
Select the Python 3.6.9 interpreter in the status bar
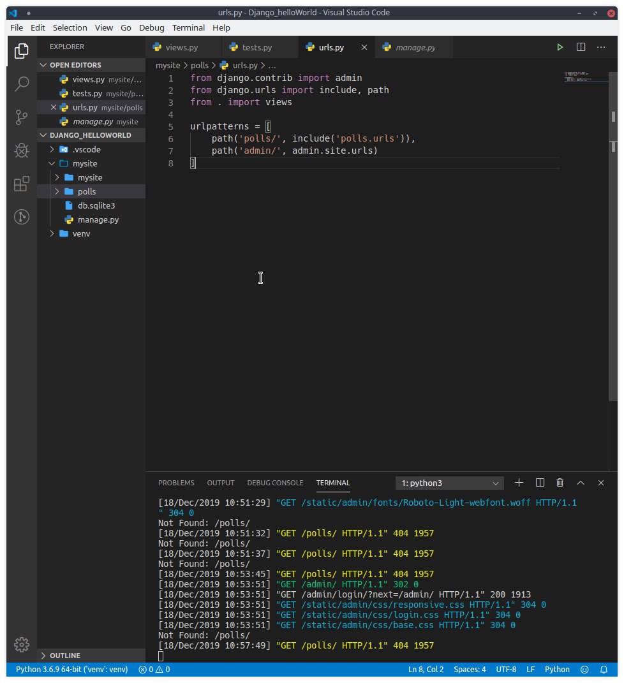point(72,670)
